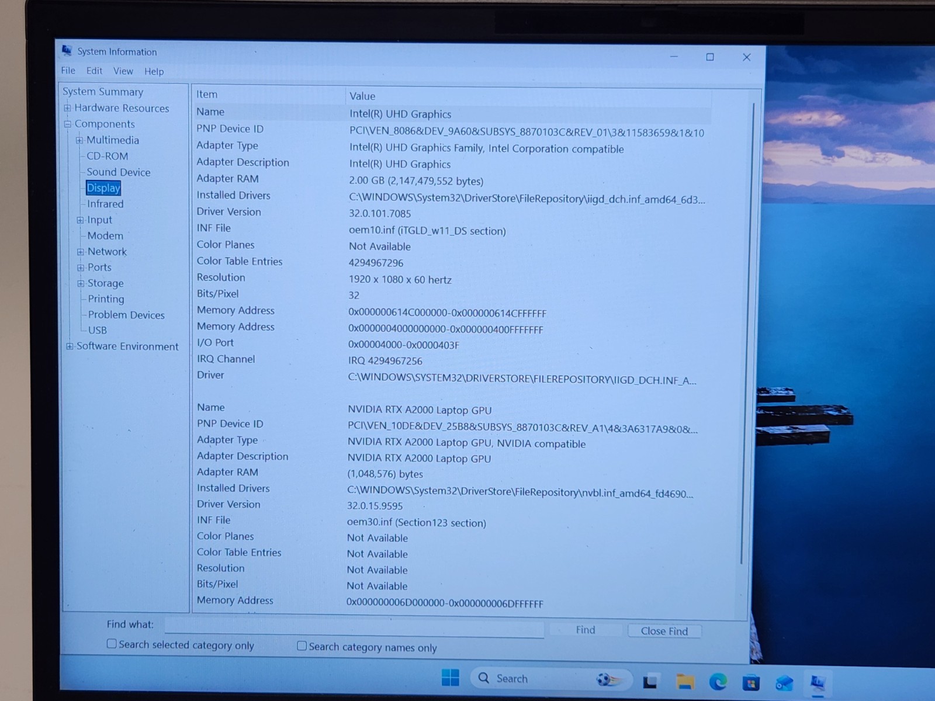The height and width of the screenshot is (701, 935).
Task: Click the Bits/Pixel value 32
Action: click(354, 296)
